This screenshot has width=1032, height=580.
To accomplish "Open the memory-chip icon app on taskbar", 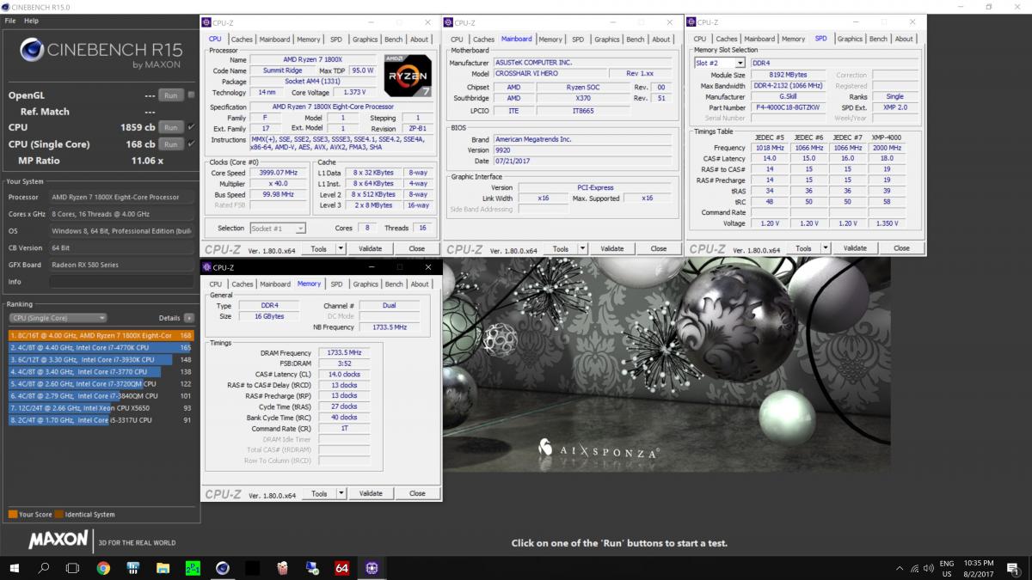I will pyautogui.click(x=133, y=568).
